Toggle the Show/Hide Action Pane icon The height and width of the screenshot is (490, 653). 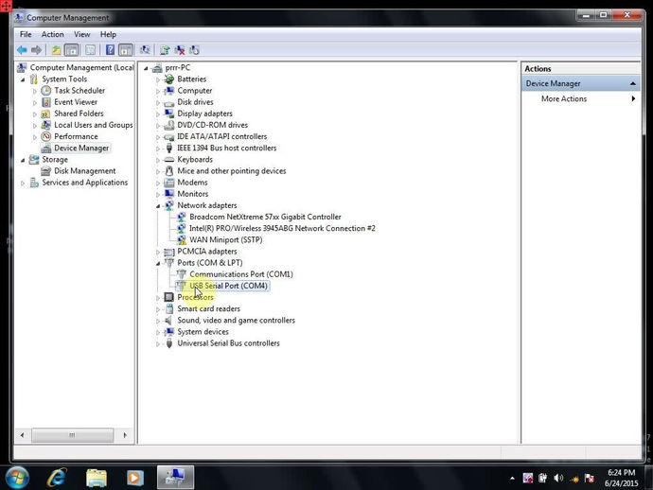(125, 50)
